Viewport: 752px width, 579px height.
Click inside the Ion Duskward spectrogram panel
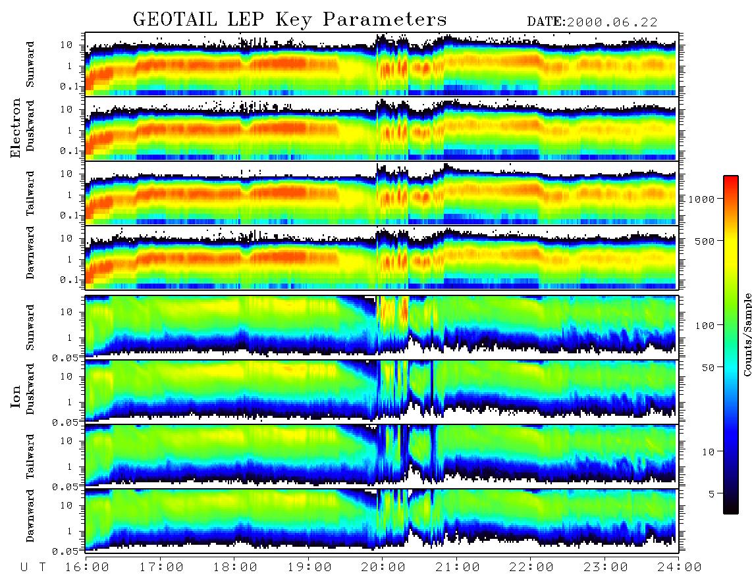[x=382, y=391]
